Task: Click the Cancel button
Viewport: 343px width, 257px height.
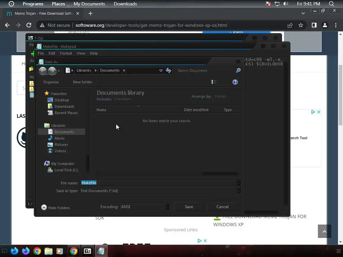Action: 222,207
